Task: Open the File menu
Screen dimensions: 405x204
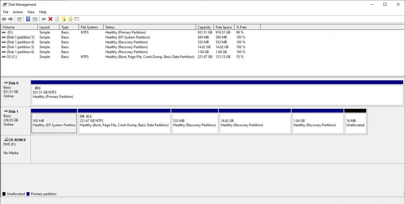Action: tap(6, 12)
